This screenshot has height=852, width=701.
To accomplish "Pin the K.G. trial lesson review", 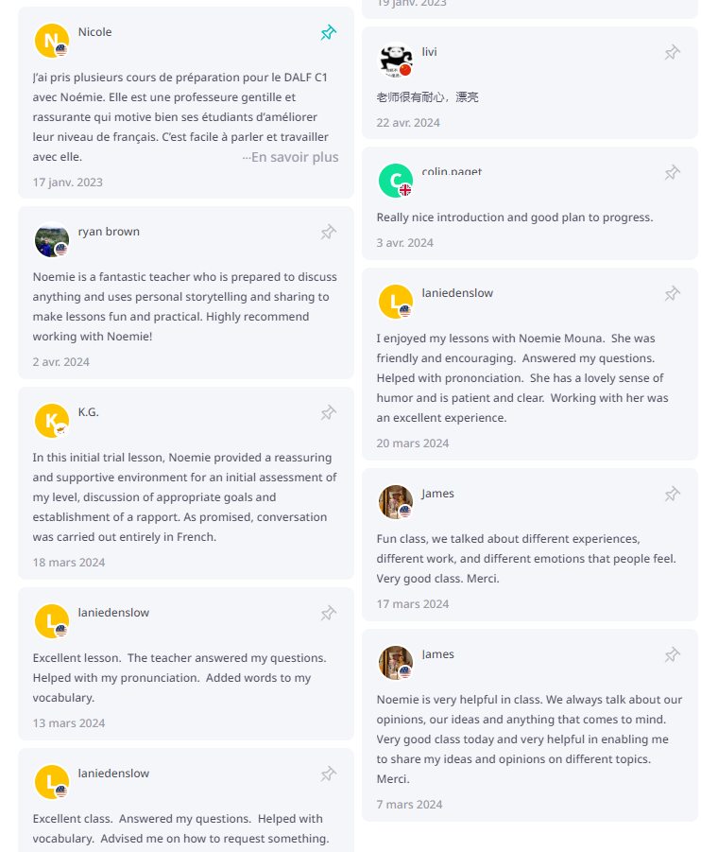I will pyautogui.click(x=328, y=412).
